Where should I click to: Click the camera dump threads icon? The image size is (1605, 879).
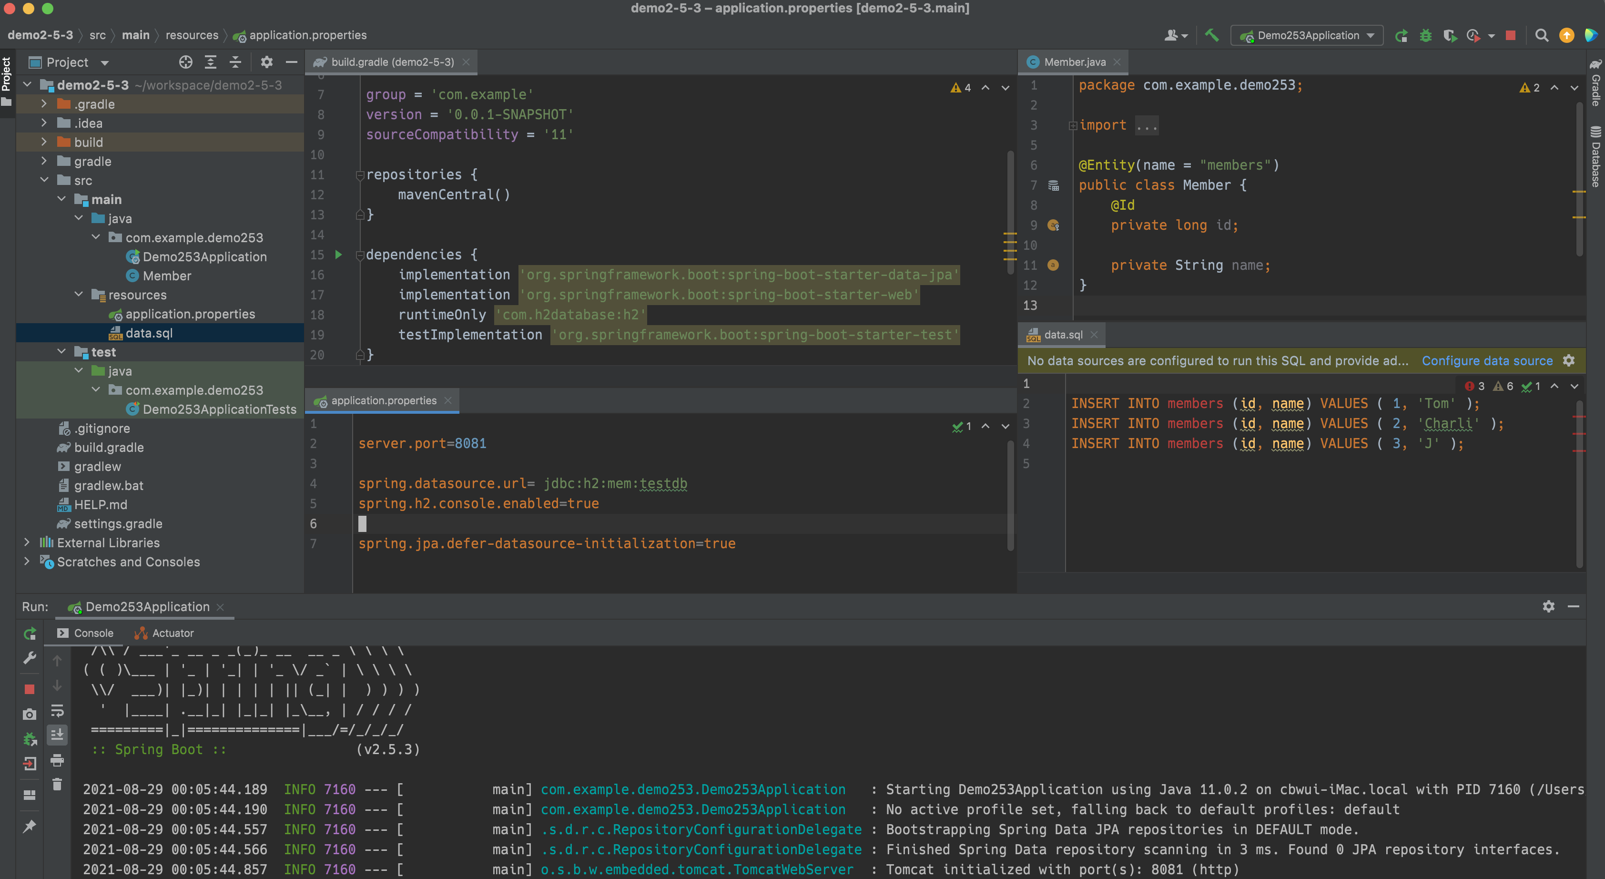point(29,715)
